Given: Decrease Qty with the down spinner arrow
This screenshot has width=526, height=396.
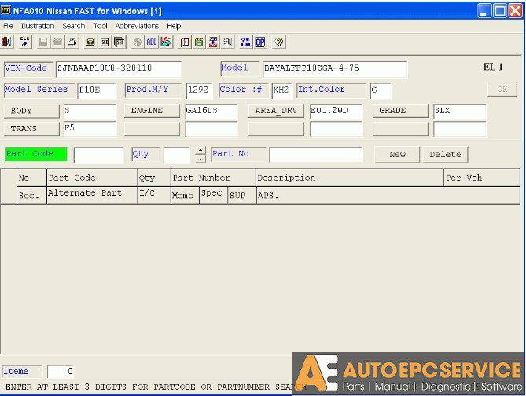Looking at the screenshot, I should (x=200, y=159).
